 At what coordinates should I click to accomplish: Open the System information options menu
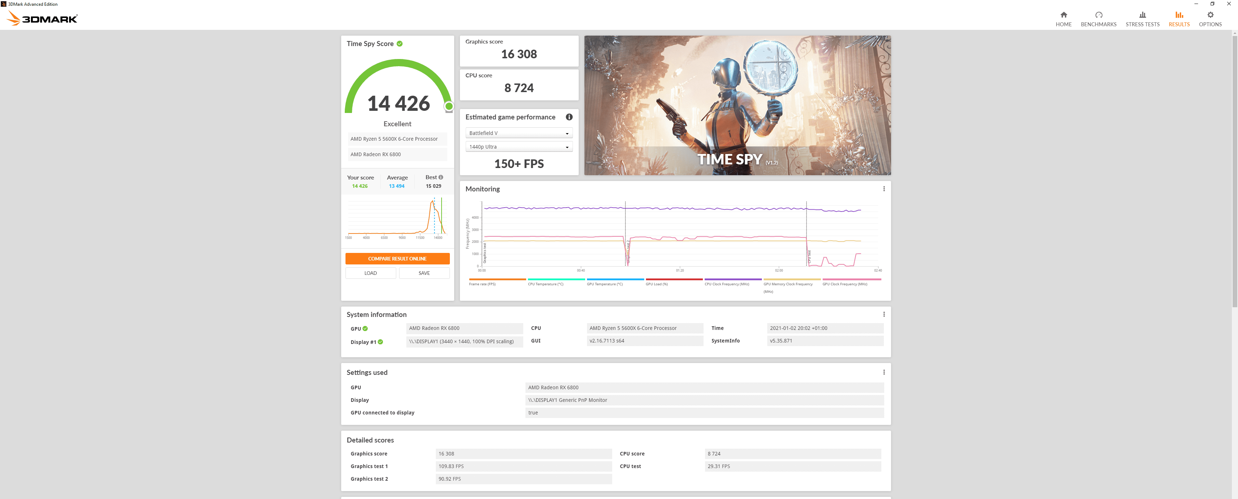click(x=883, y=314)
